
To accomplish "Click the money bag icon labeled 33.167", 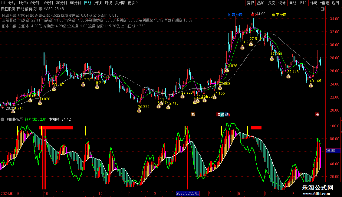I will (x=54, y=89).
